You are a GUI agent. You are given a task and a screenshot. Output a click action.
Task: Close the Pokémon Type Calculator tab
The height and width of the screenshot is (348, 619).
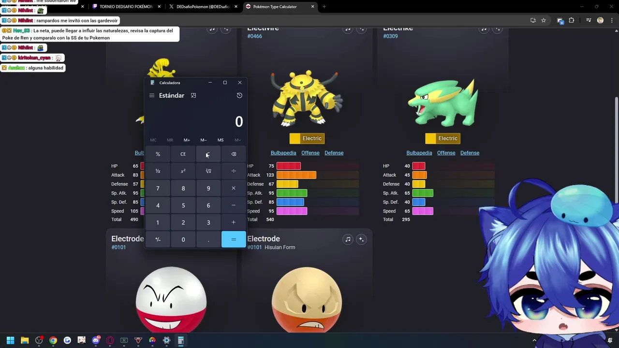(x=312, y=7)
